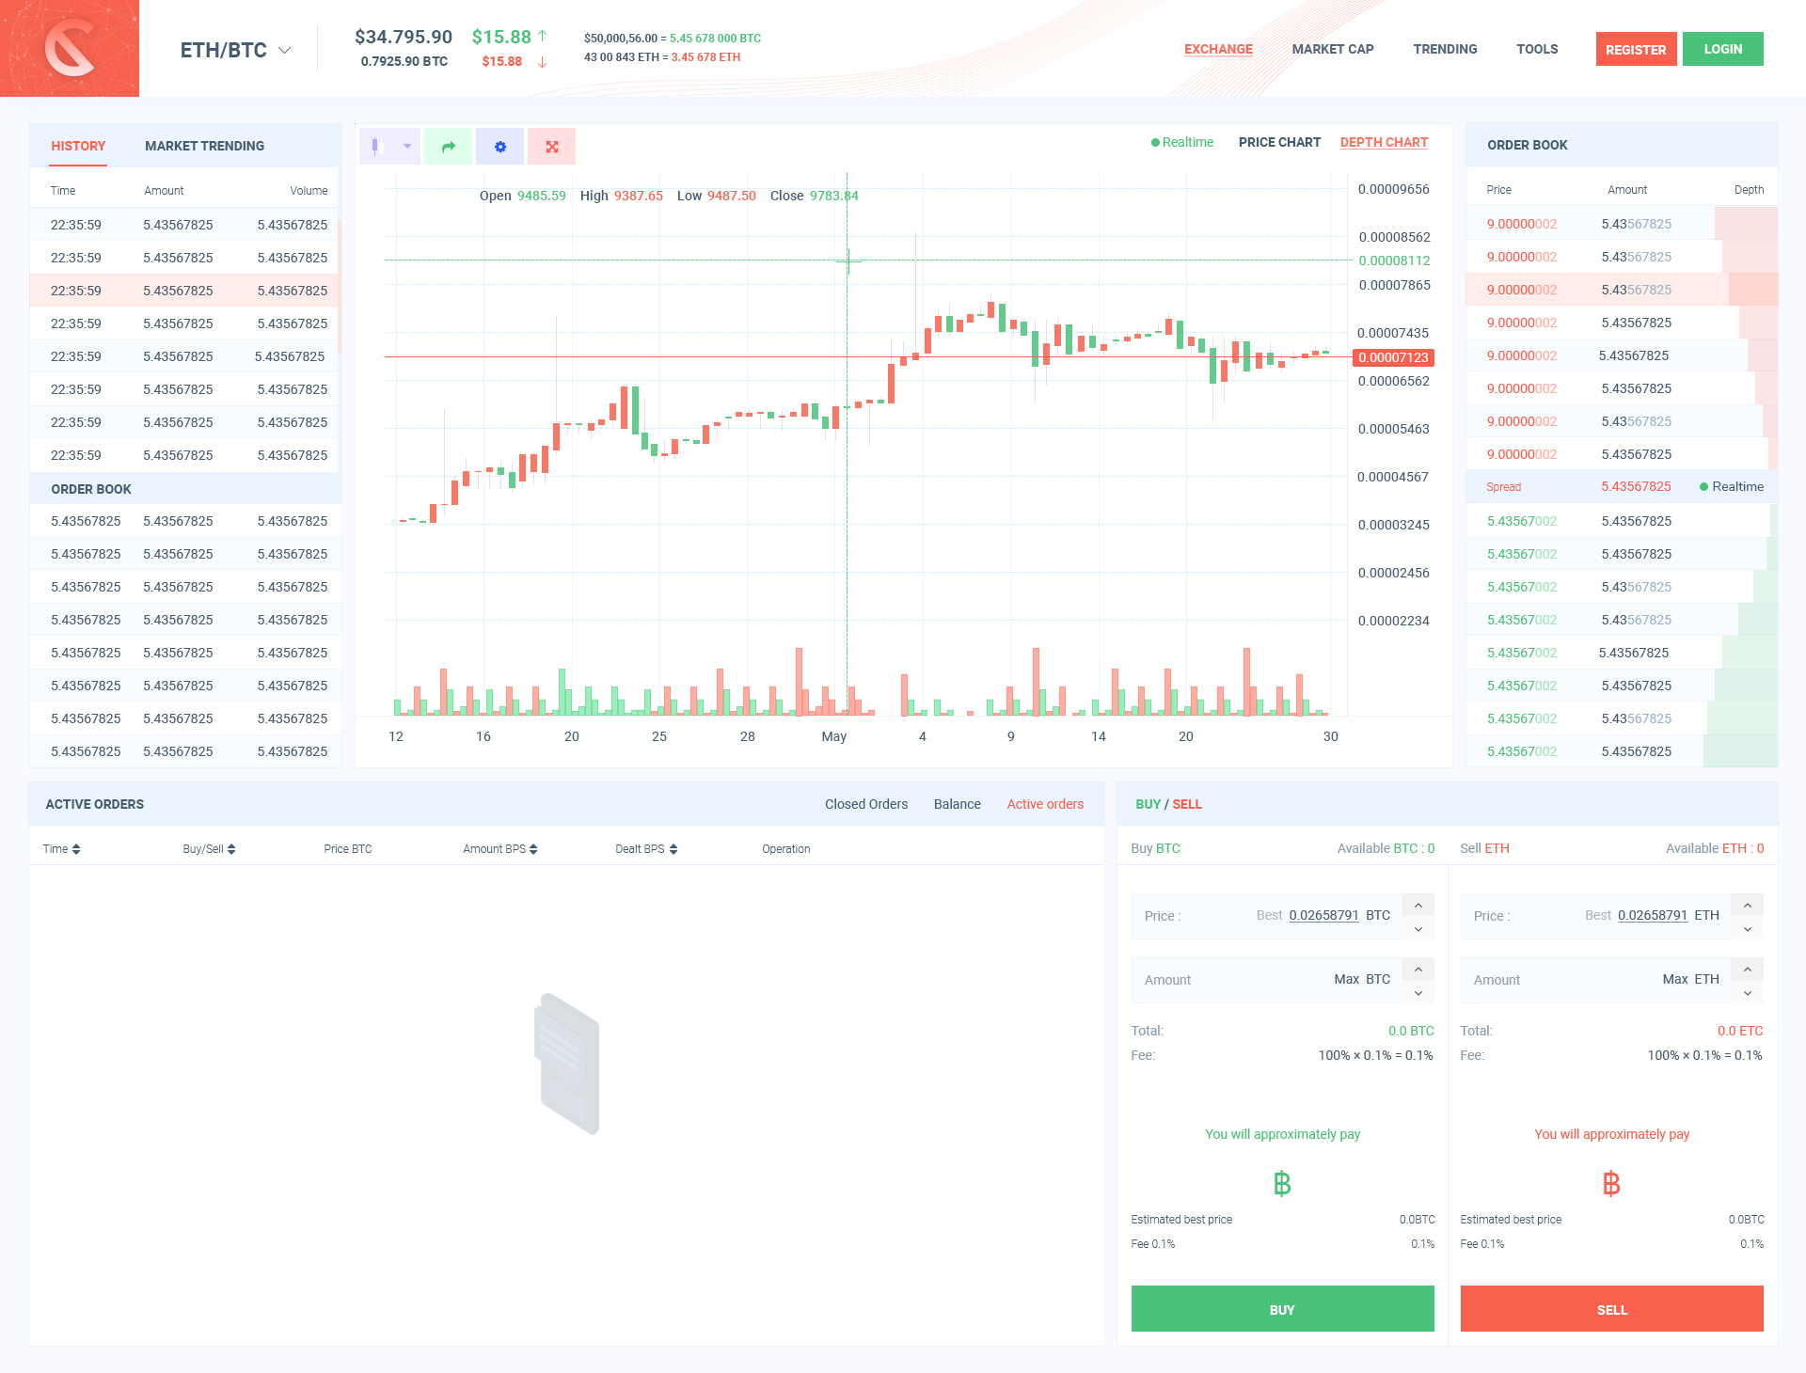Increase the Buy BTC price stepper

[1418, 905]
